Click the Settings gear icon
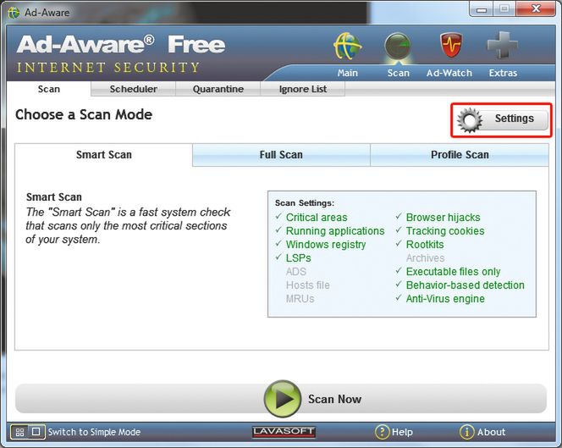Screen dimensions: 562x448 [470, 120]
